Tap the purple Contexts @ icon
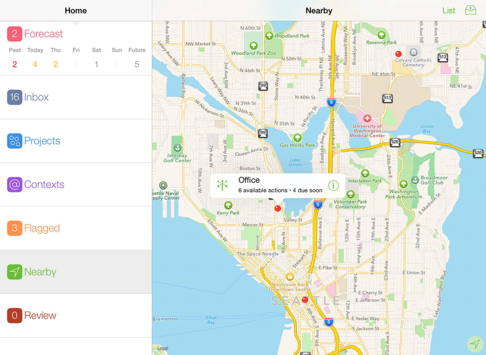Screen dimensions: 486x355 [x=14, y=185]
